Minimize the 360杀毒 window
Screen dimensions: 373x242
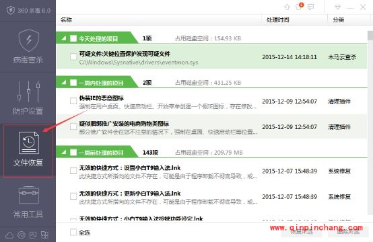350,8
